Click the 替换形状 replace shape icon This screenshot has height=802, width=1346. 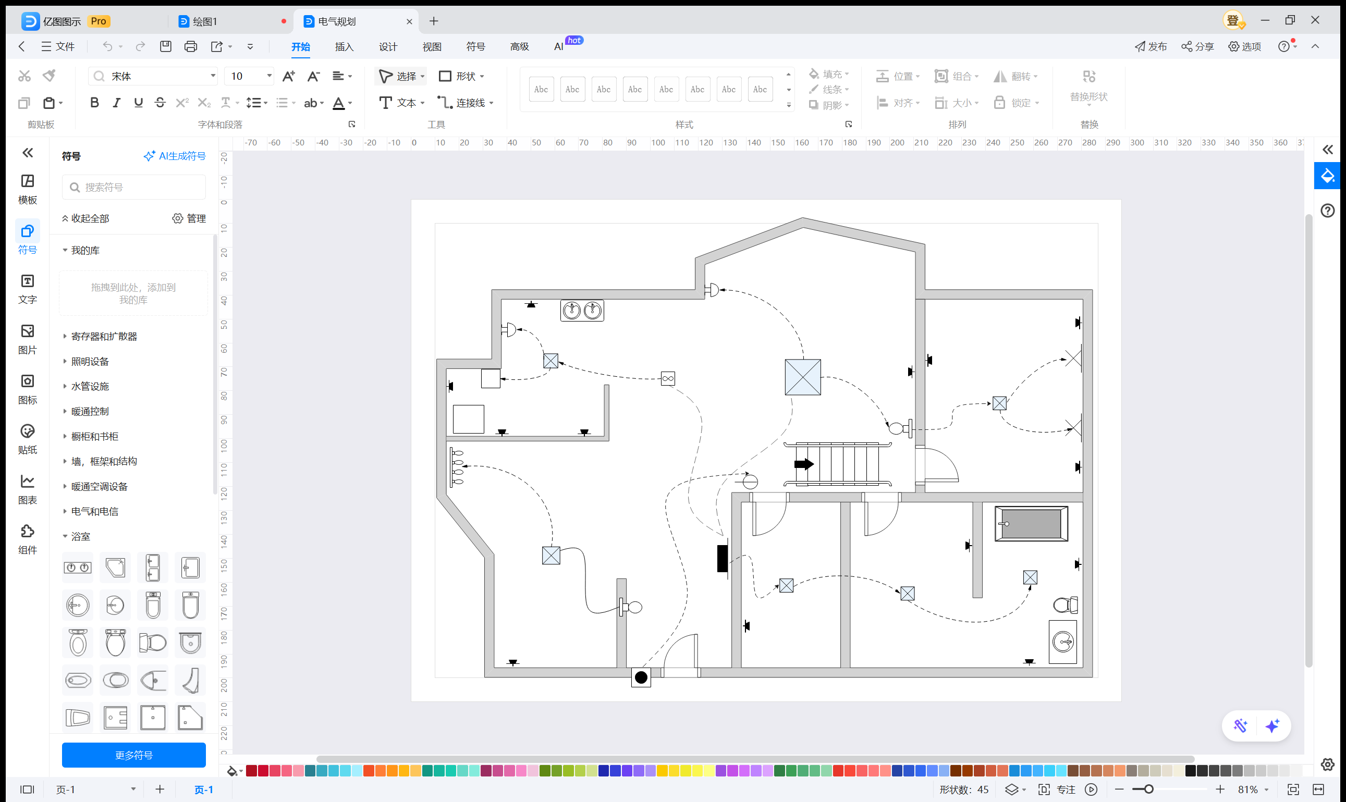click(x=1088, y=76)
